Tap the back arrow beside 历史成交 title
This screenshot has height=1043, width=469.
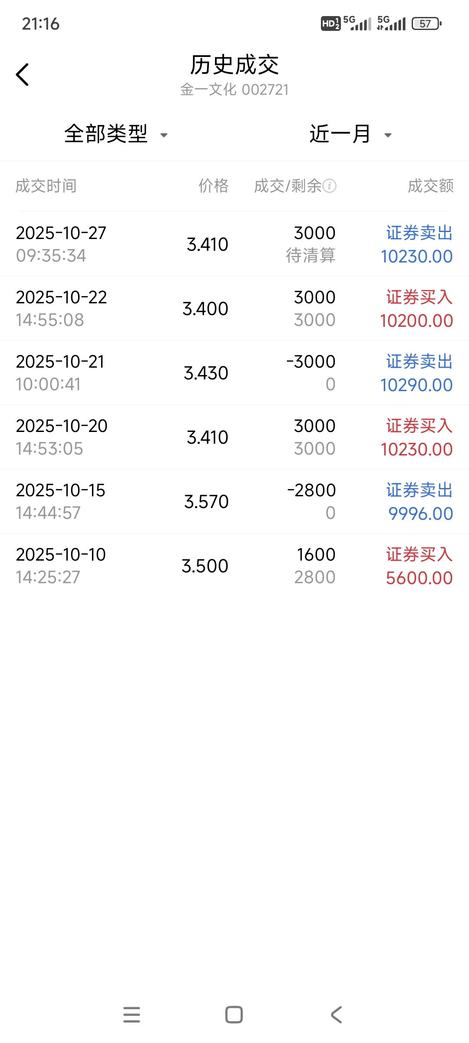point(23,75)
